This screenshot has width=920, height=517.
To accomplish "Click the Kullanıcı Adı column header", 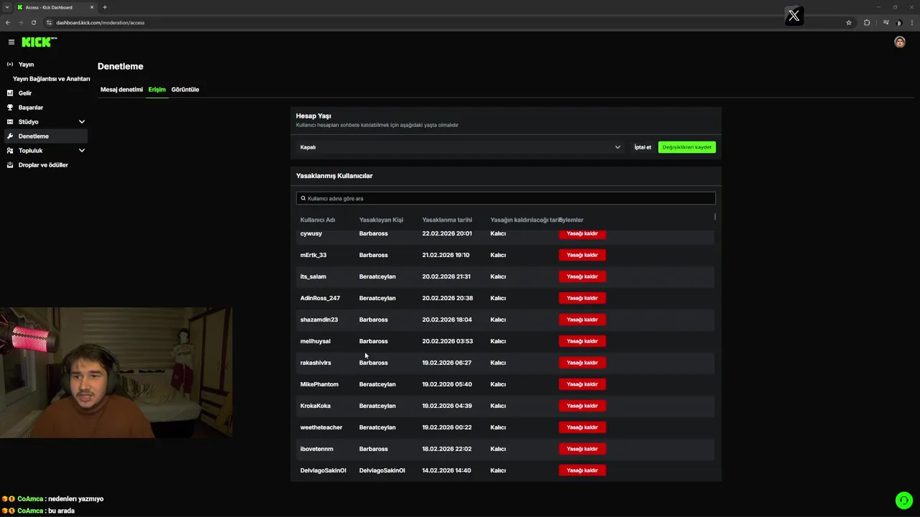I will click(318, 220).
